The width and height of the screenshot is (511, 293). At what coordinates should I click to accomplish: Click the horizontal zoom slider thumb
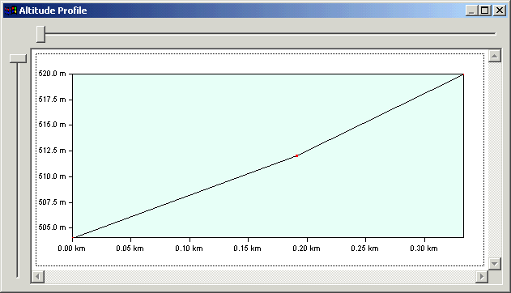coord(40,34)
